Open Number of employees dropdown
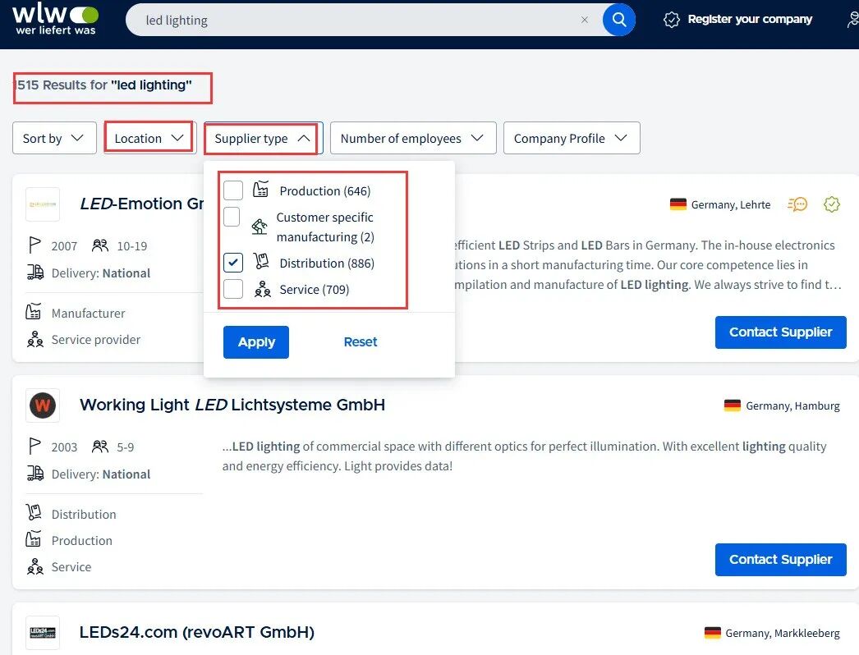The height and width of the screenshot is (655, 859). (413, 139)
